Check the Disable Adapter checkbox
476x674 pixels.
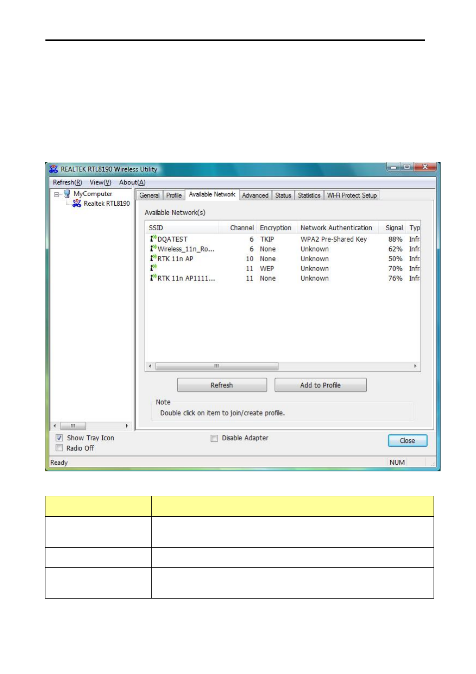pyautogui.click(x=214, y=438)
